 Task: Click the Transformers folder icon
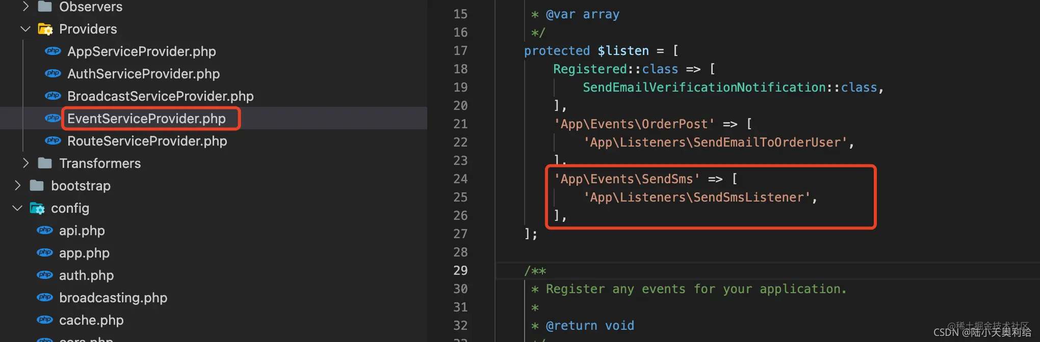pos(45,163)
